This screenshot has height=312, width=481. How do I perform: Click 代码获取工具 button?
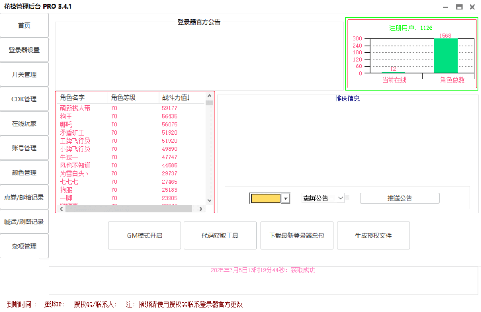click(220, 236)
